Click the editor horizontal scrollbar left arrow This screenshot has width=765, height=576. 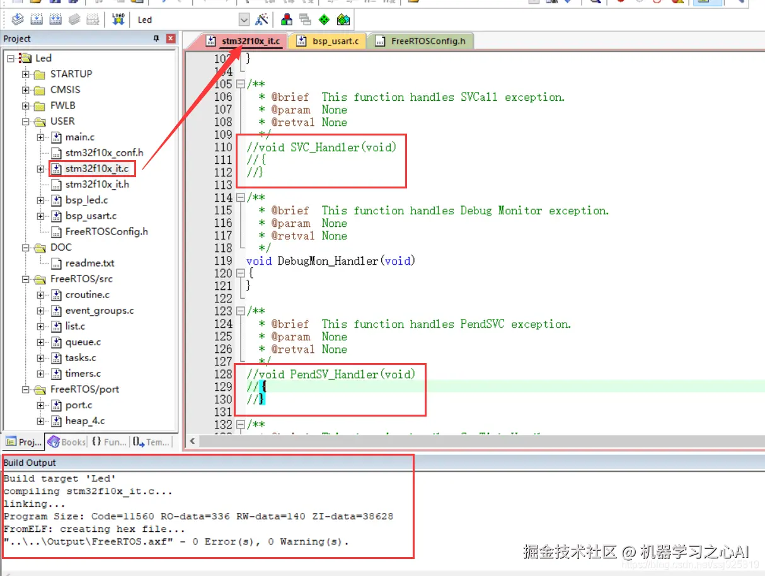click(192, 441)
